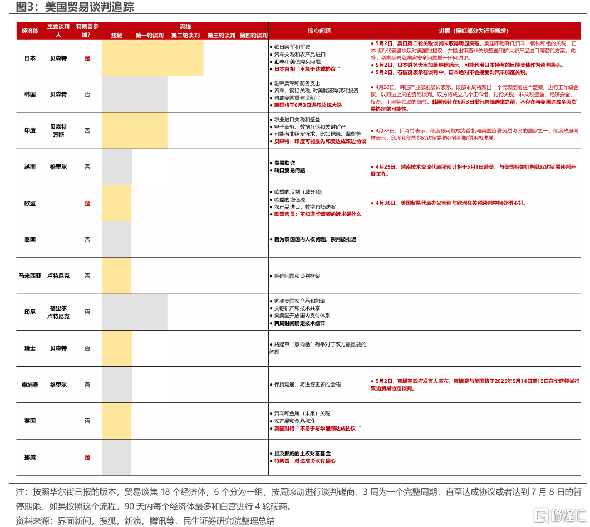590x527 pixels.
Task: Click the red line "特朗普：对达成协议有信心"
Action: click(x=303, y=461)
